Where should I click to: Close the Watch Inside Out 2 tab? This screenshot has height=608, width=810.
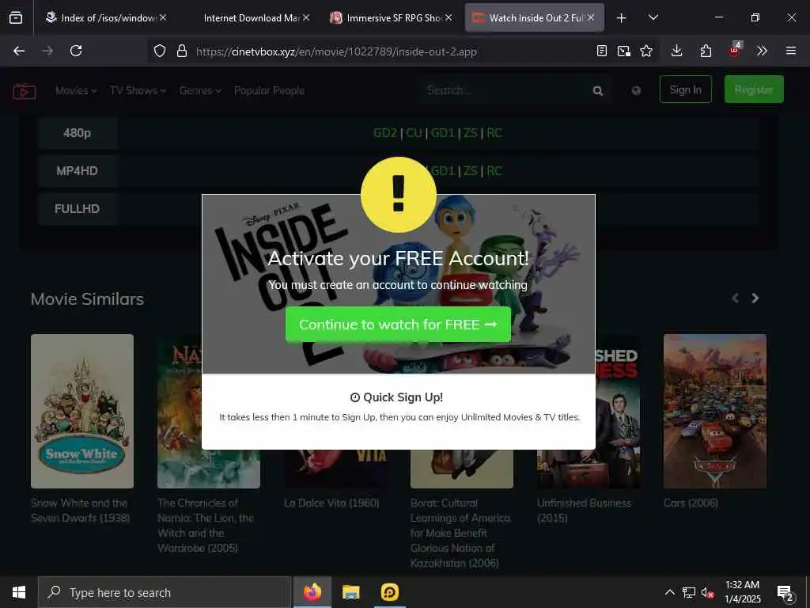591,17
